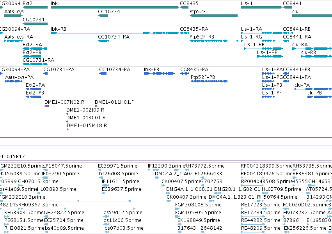Click the EK198849.5prime EST label
This screenshot has height=234, width=332.
click(x=199, y=220)
